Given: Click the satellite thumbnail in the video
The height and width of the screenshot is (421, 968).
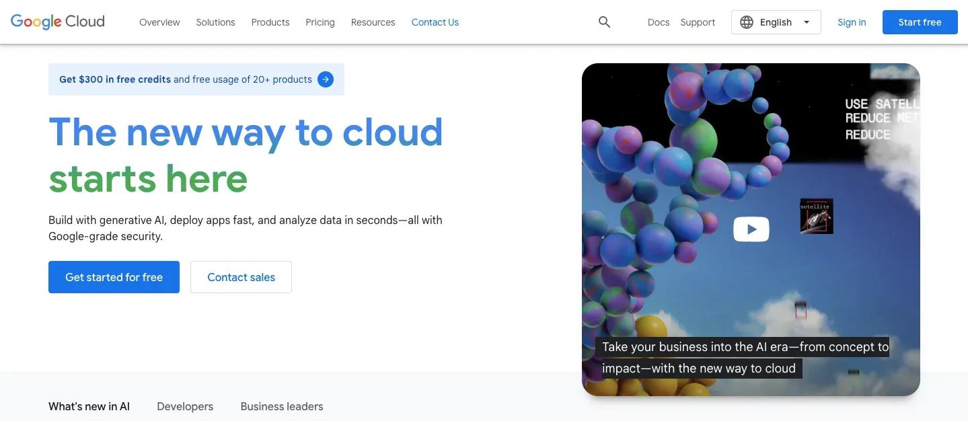Looking at the screenshot, I should coord(816,216).
